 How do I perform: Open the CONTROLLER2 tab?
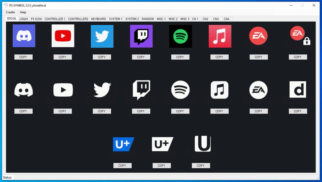[x=78, y=19]
